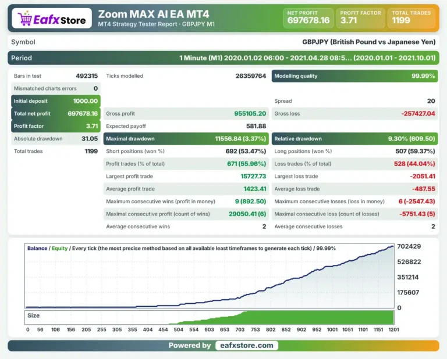Viewport: 447px width, 359px height.
Task: Select Largest profit trade value 15727.73
Action: tap(253, 176)
